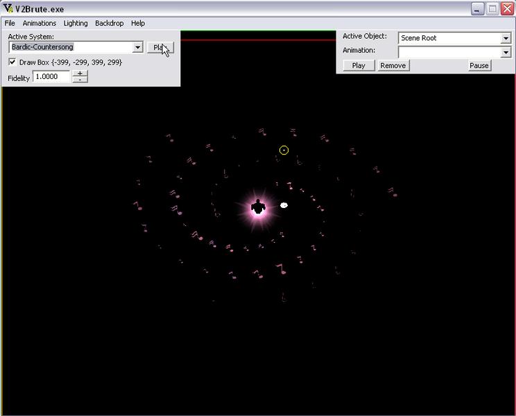Click the Remove button
Image resolution: width=516 pixels, height=416 pixels.
tap(393, 65)
